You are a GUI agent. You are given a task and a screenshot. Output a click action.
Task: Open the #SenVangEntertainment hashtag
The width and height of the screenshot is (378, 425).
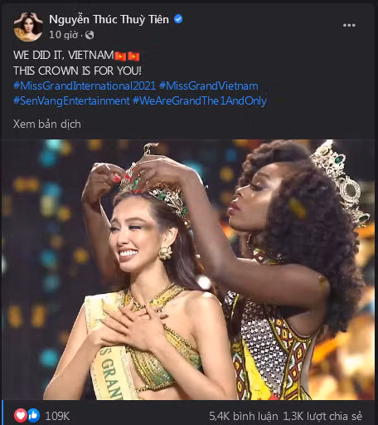[x=71, y=100]
